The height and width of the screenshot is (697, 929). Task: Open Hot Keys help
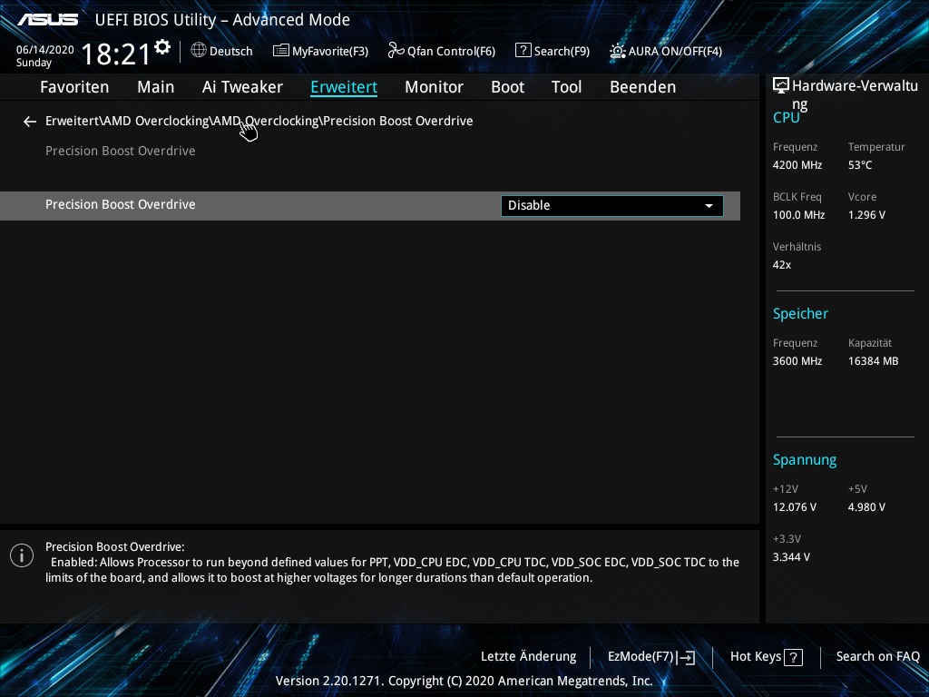click(767, 657)
